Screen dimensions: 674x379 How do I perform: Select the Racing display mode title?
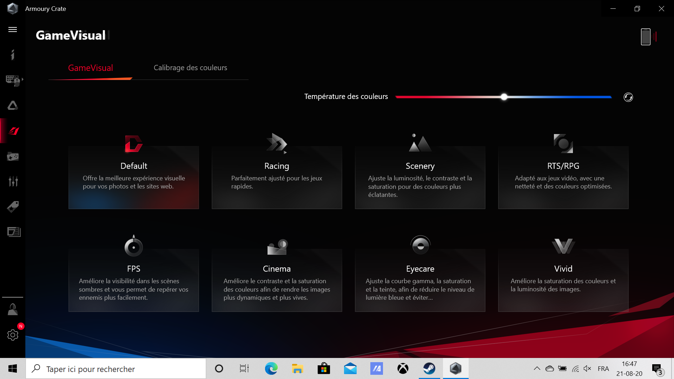pos(277,166)
